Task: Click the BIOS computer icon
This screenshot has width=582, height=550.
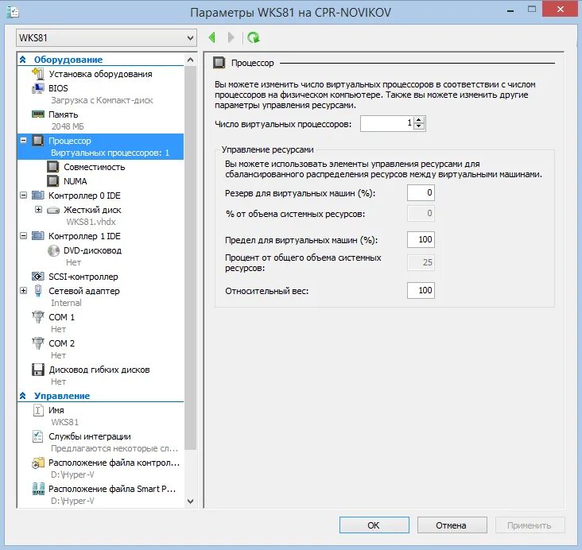Action: point(38,88)
